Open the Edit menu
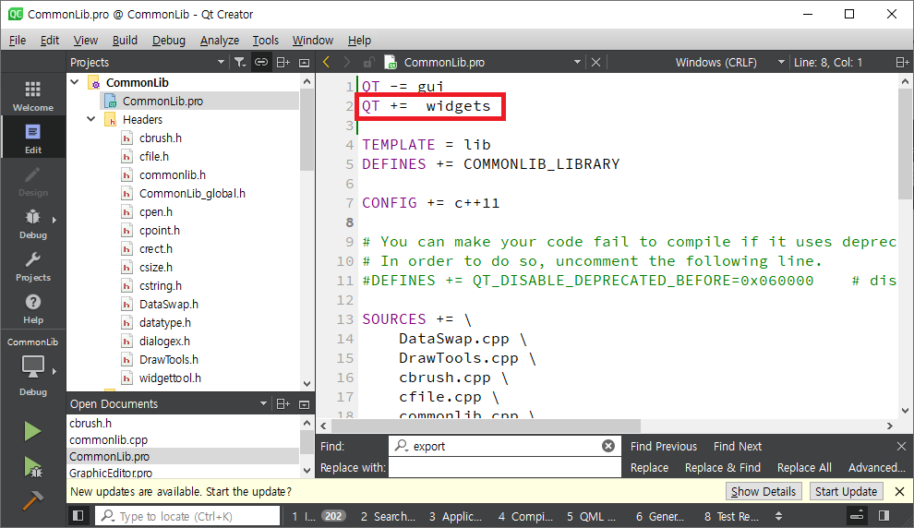Screen dimensions: 914x528 pos(50,41)
